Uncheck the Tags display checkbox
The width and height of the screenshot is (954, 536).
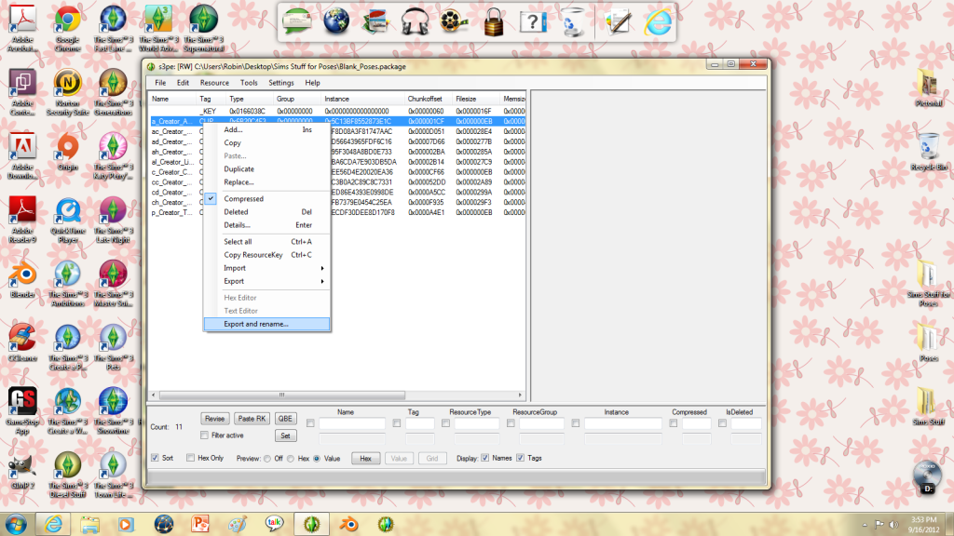click(520, 458)
